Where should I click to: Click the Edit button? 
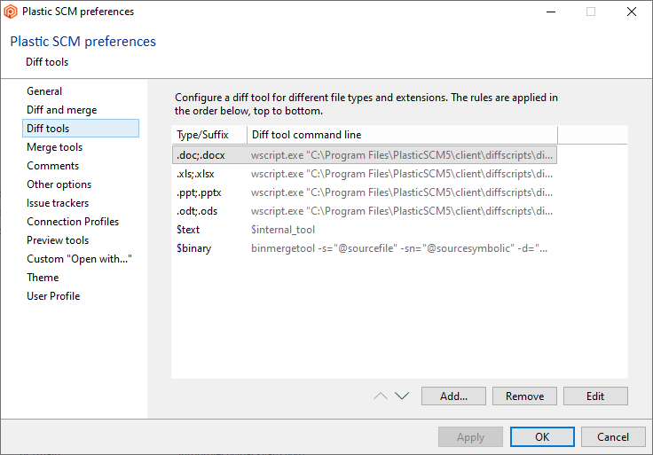click(595, 396)
